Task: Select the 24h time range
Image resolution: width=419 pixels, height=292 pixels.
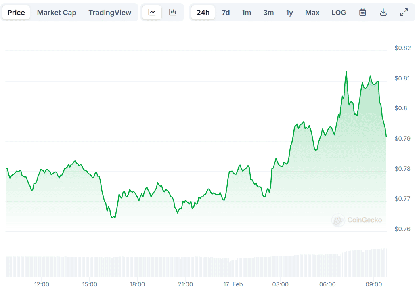Action: coord(203,13)
